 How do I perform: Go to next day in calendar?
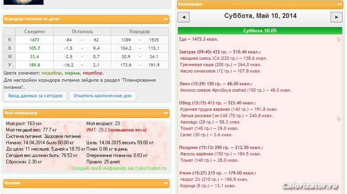(336, 17)
